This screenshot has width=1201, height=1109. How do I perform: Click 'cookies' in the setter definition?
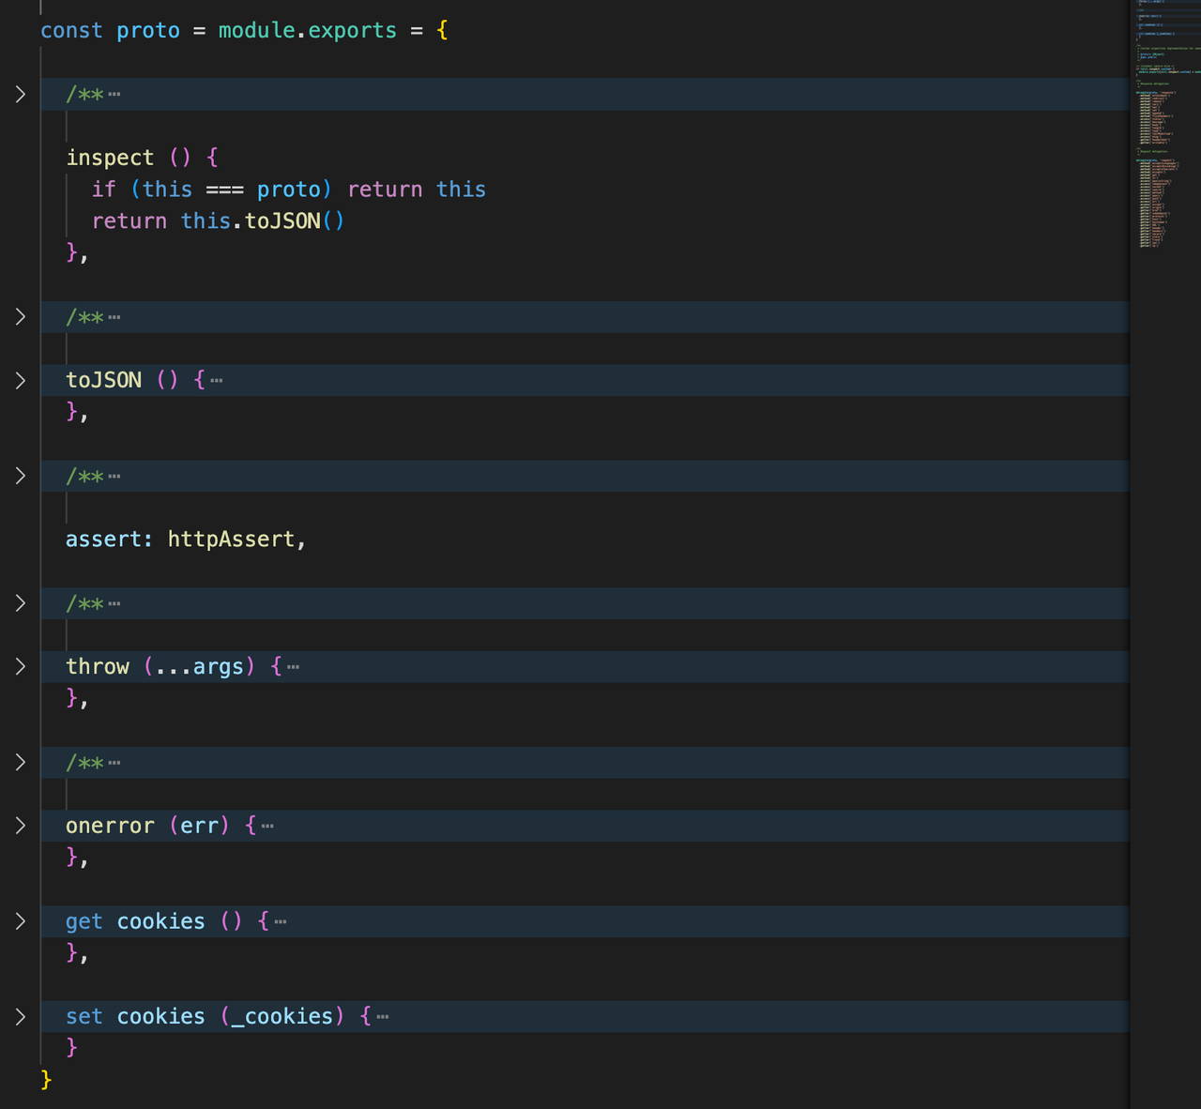(160, 1016)
